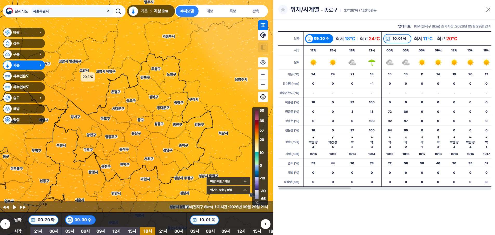Clear the 서울특별시 search text

(x=108, y=11)
